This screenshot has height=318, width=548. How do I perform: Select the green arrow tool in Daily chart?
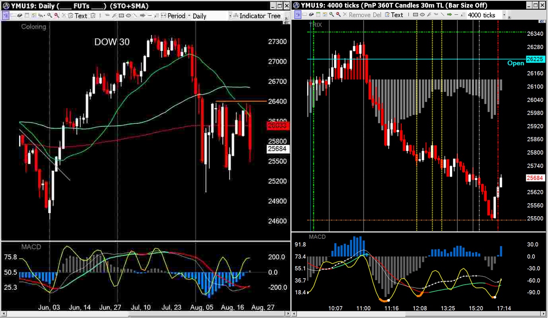tap(142, 16)
